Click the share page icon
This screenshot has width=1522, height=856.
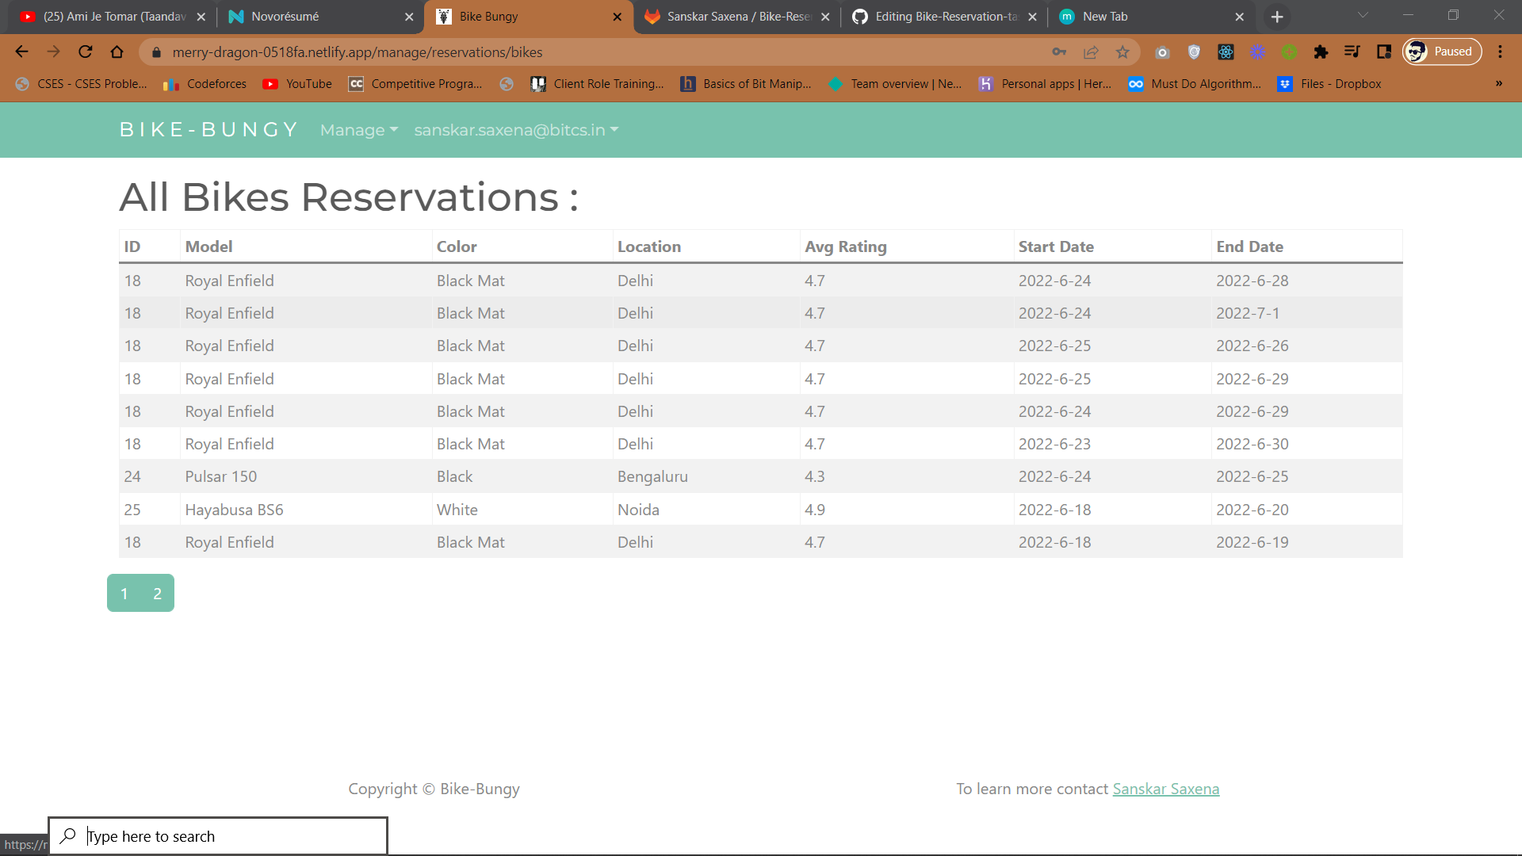1092,52
